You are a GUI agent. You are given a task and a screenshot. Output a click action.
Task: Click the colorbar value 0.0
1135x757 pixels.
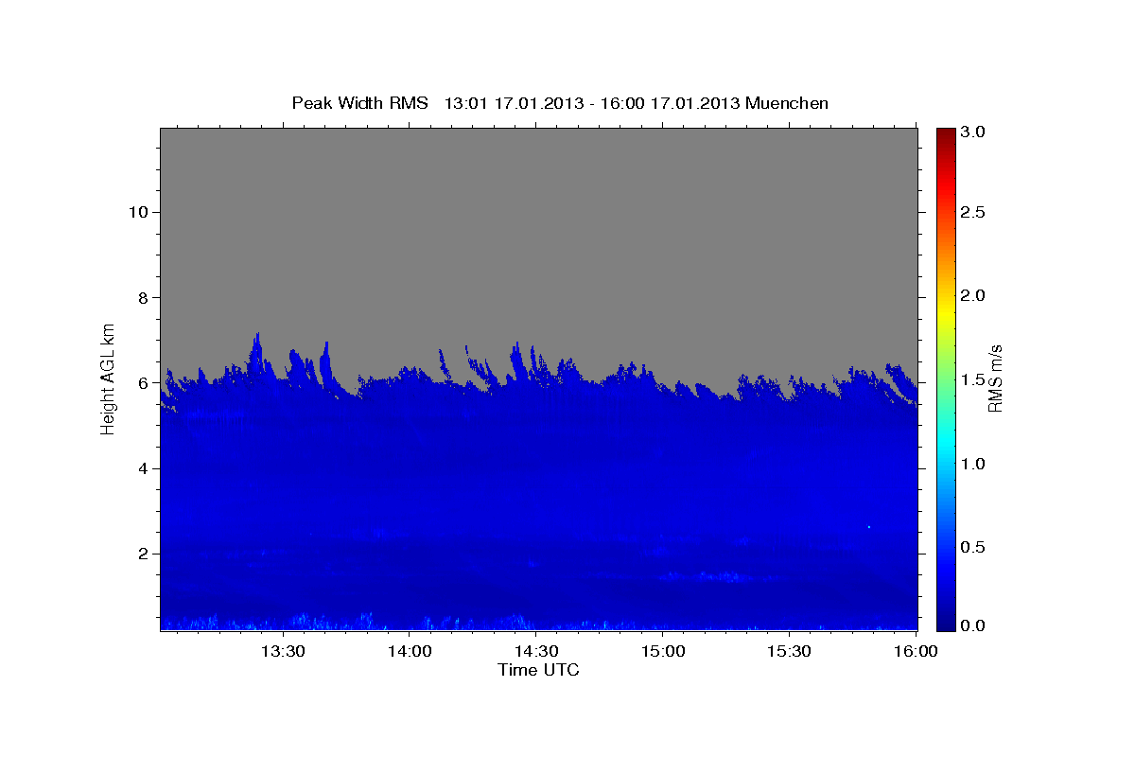[x=975, y=625]
